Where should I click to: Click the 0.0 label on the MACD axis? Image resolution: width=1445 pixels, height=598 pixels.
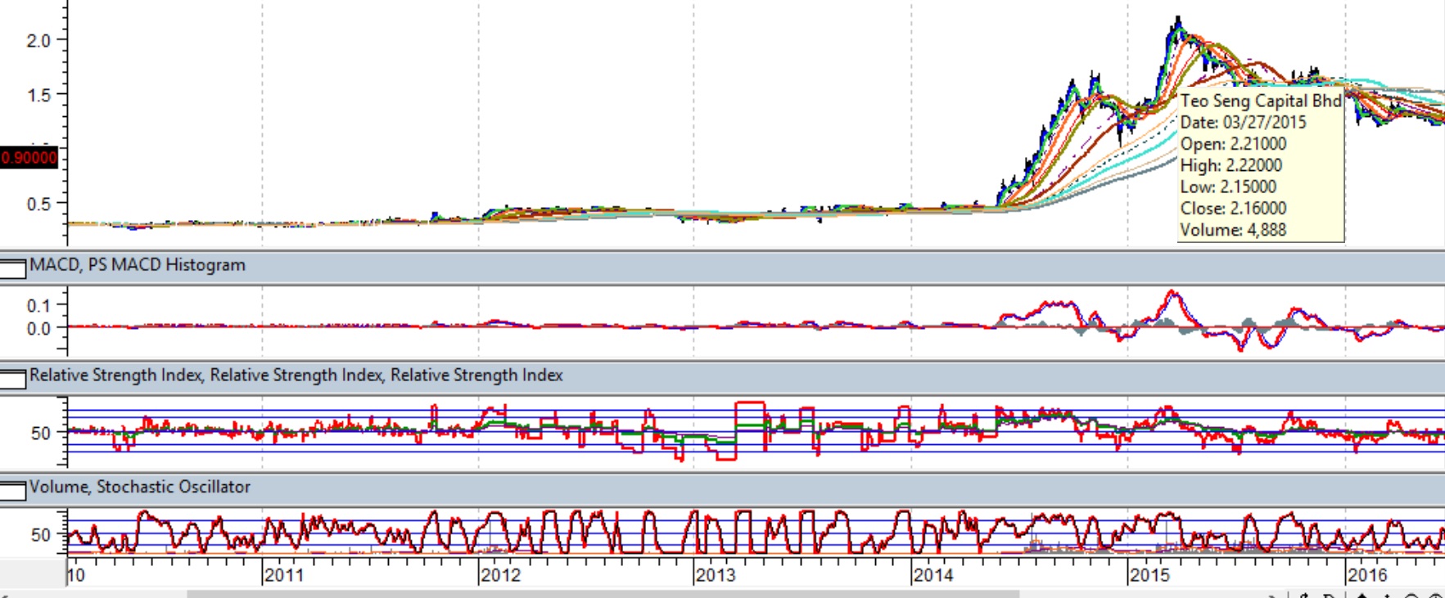point(38,329)
